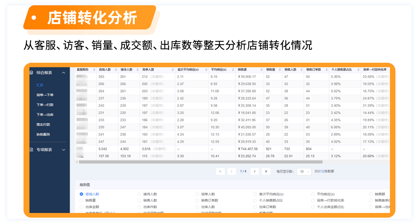419x223 pixels.
Task: Click sort arrows in 销售额 column header
Action: click(x=260, y=70)
